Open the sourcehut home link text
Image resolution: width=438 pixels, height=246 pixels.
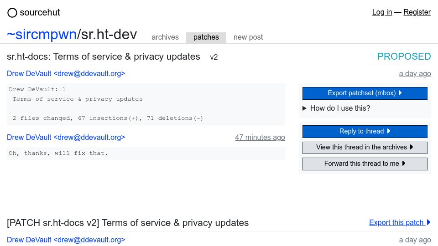pyautogui.click(x=40, y=13)
